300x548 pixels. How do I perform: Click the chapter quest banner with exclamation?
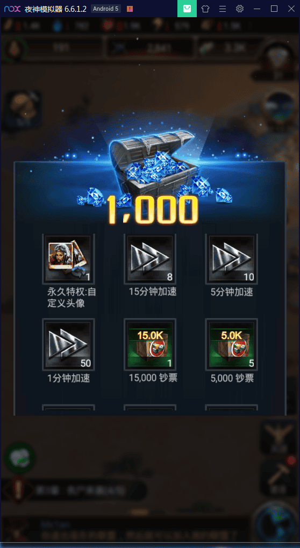click(x=74, y=491)
